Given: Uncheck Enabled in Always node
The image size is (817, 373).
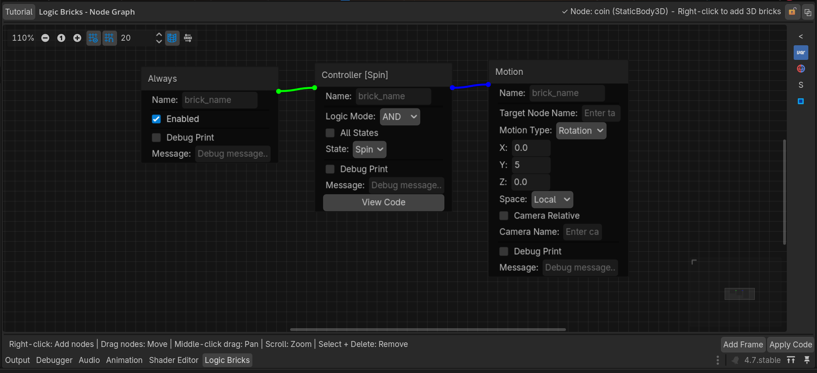Looking at the screenshot, I should click(x=156, y=119).
